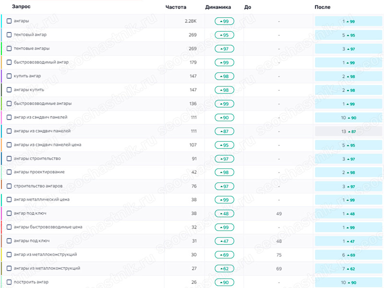The image size is (384, 288).
Task: Select checkbox next to тентовый ангар
Action: click(9, 35)
